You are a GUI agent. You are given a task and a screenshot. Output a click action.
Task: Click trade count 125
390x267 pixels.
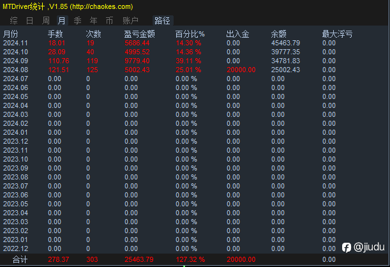tap(93, 70)
